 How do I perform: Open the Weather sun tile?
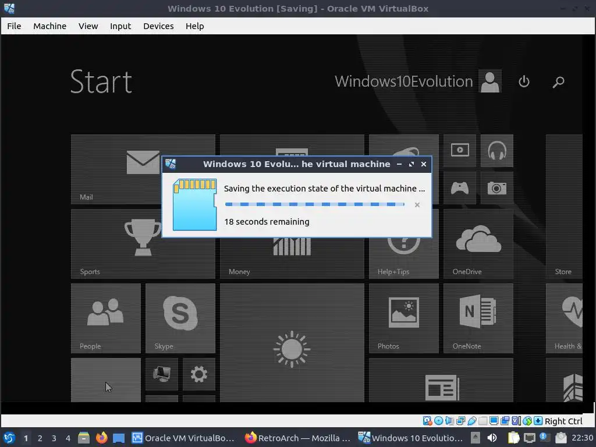[292, 342]
